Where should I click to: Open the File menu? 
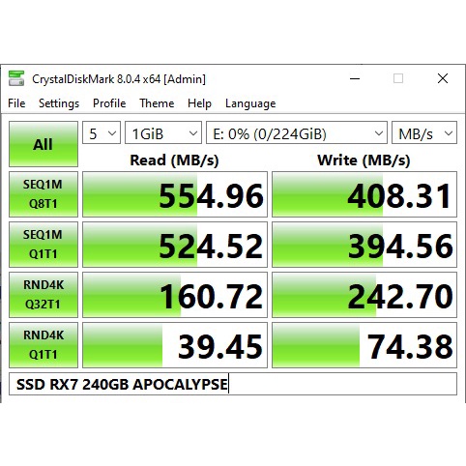tap(16, 103)
